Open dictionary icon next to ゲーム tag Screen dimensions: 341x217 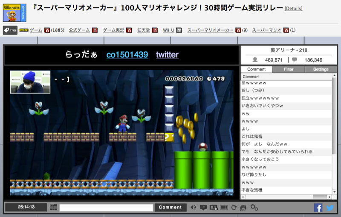click(x=47, y=30)
